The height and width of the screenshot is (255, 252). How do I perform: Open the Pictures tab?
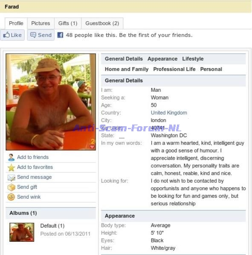(x=41, y=23)
